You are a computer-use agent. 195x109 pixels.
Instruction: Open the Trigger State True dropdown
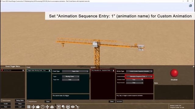click(71, 80)
